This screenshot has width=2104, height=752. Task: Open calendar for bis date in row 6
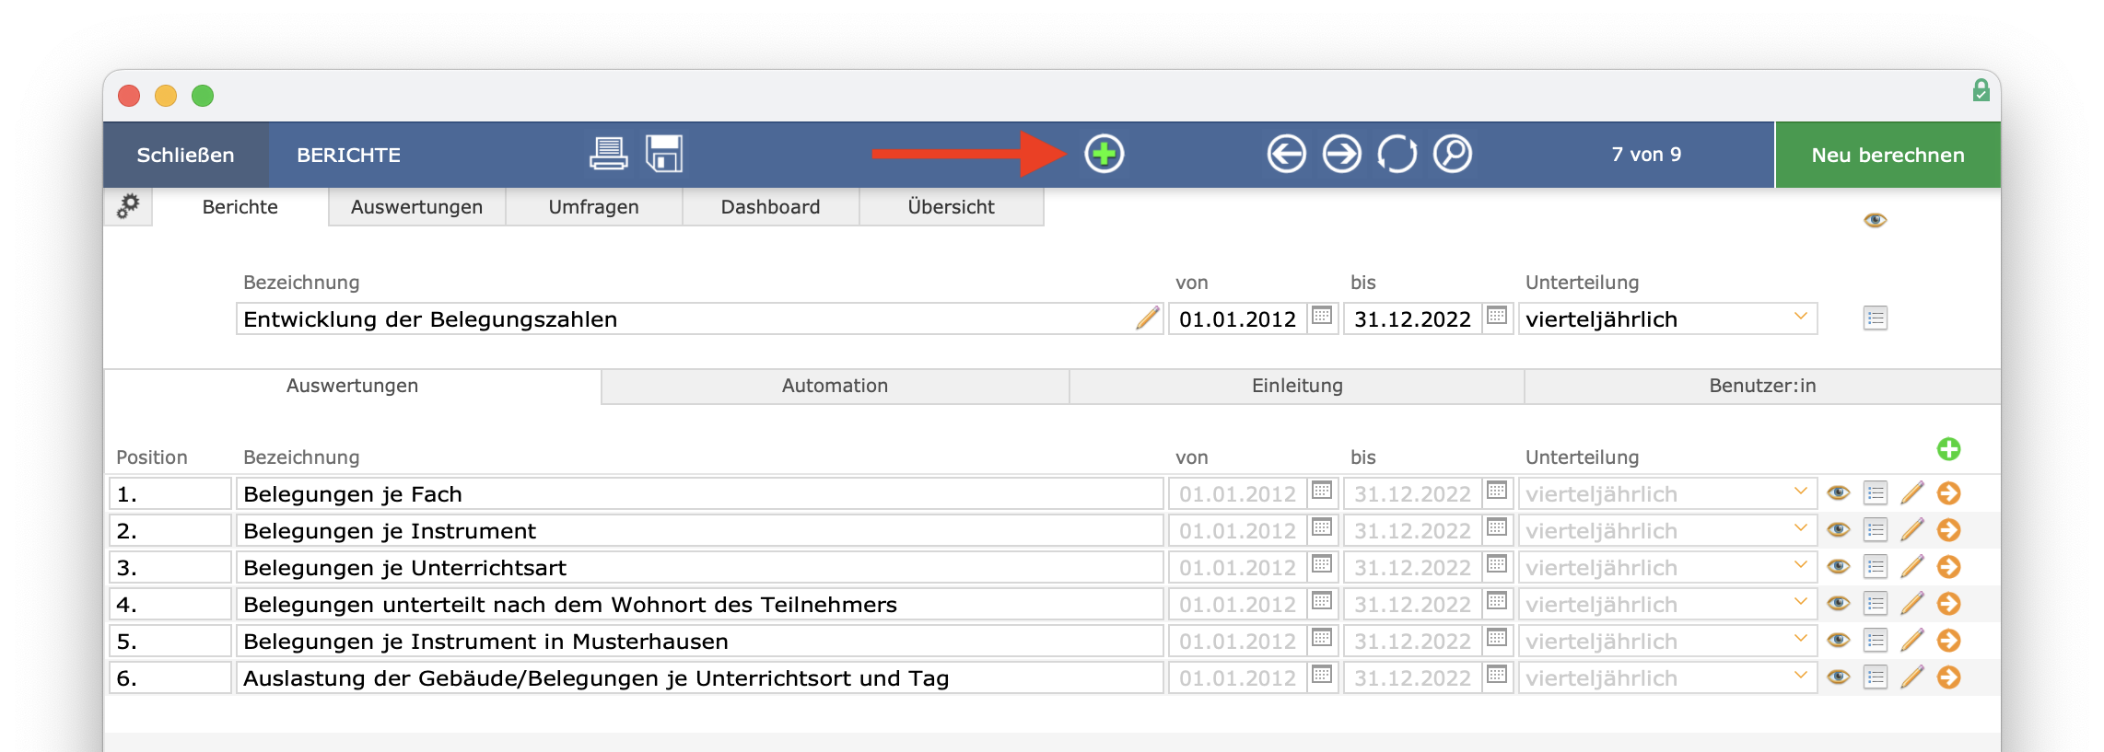click(x=1497, y=676)
